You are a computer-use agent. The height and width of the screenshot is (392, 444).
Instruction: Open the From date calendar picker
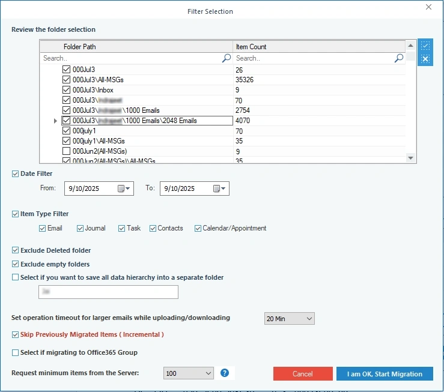[x=124, y=188]
